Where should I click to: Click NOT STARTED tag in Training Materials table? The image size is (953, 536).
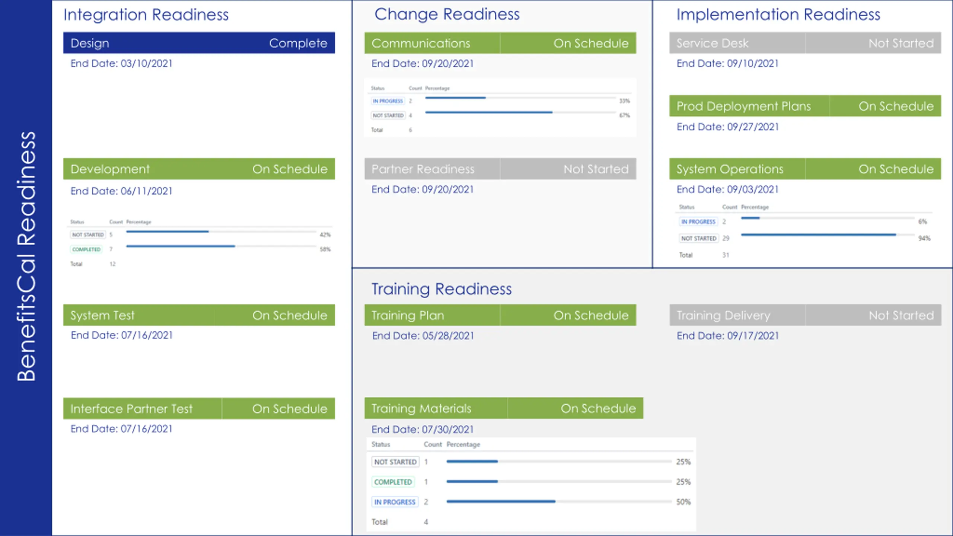point(395,462)
